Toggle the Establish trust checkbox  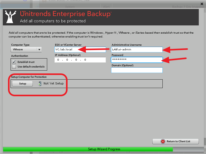(x=14, y=62)
